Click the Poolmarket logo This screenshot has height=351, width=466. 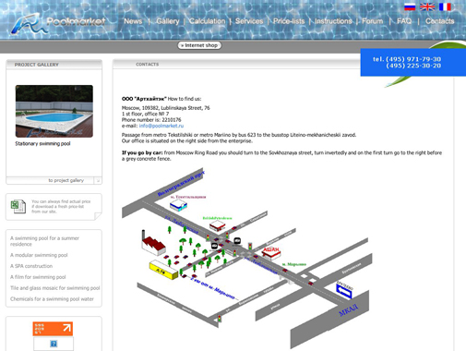pos(58,23)
